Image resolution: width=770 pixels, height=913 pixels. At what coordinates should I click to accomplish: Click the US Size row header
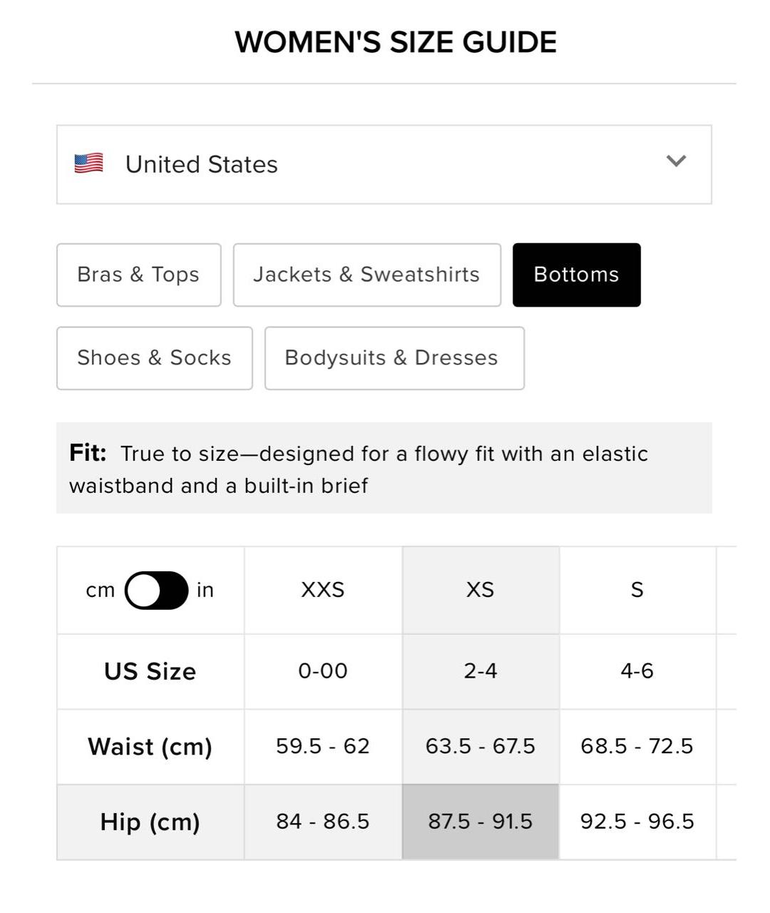point(150,671)
